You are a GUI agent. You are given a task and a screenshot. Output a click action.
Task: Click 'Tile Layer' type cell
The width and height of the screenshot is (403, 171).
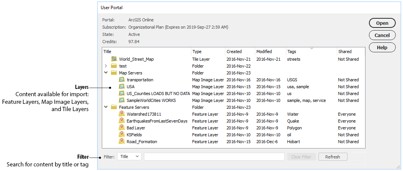(x=201, y=59)
